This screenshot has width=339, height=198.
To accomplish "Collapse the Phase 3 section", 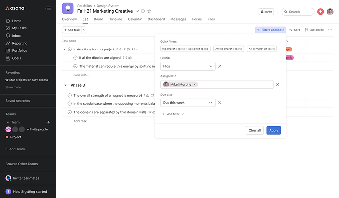I will (65, 85).
